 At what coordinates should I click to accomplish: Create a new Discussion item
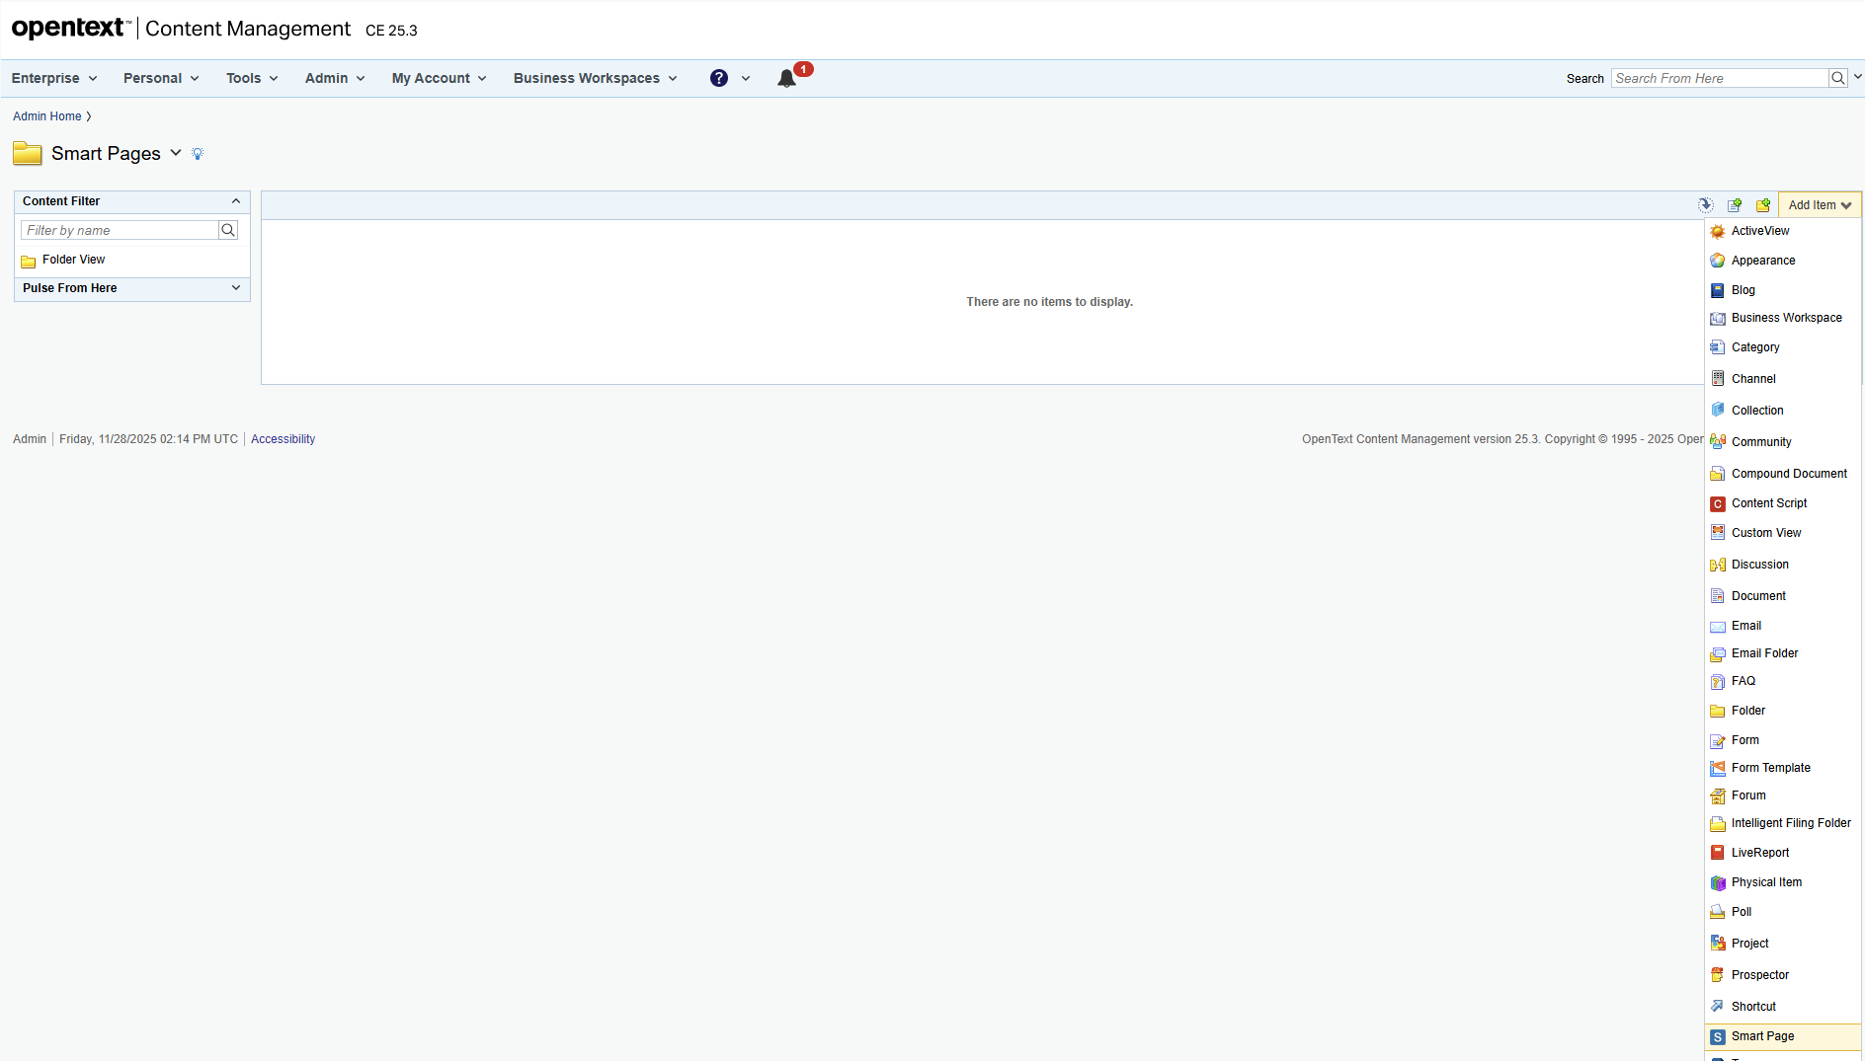tap(1759, 564)
